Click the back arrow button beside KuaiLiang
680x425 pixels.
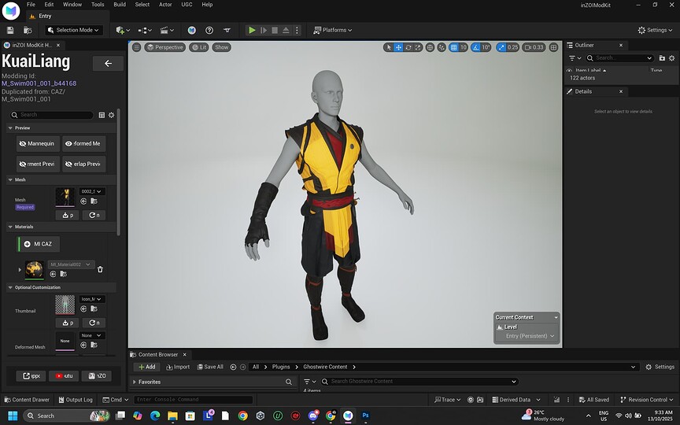click(x=108, y=64)
